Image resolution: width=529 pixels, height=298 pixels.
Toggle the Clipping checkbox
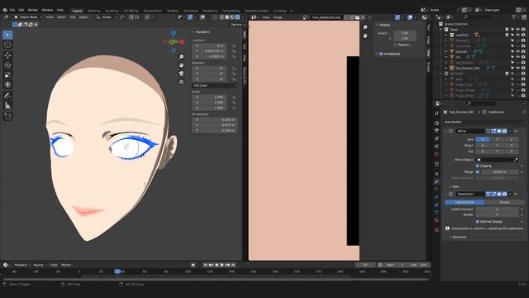click(x=478, y=166)
